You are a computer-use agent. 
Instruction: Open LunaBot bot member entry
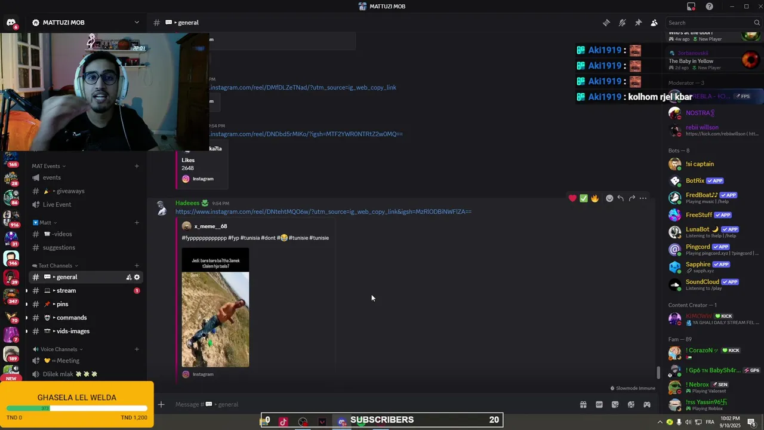click(x=713, y=232)
